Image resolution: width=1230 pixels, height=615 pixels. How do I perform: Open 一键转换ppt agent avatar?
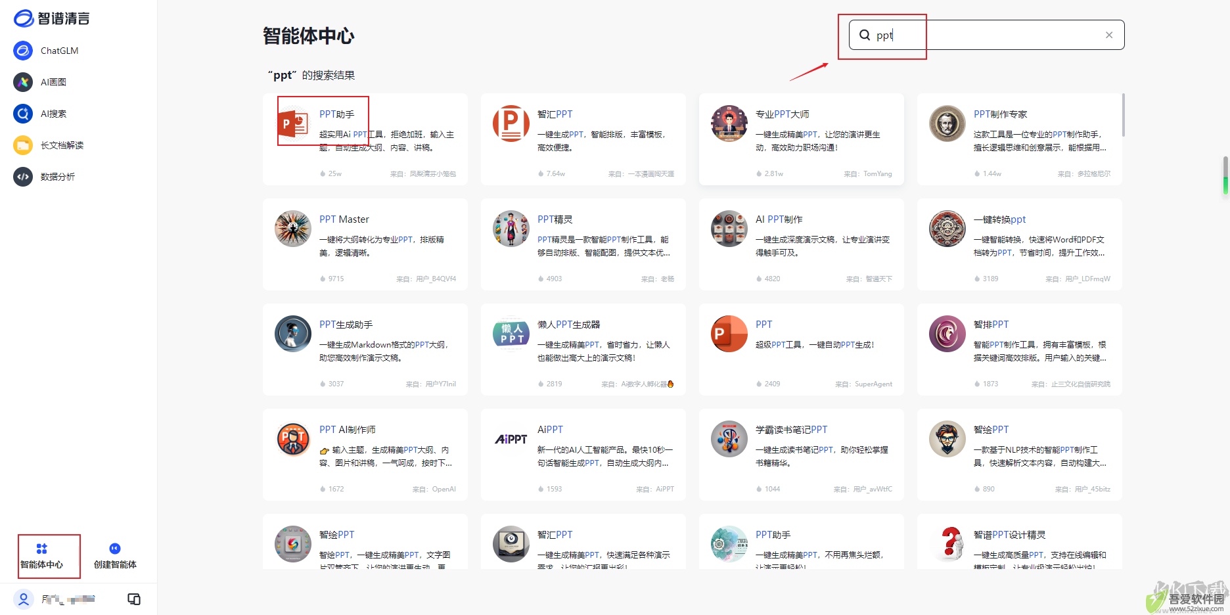pos(947,229)
